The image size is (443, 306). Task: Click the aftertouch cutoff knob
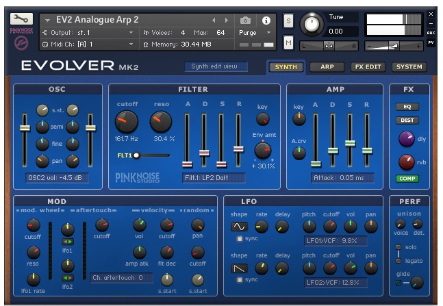pyautogui.click(x=102, y=225)
